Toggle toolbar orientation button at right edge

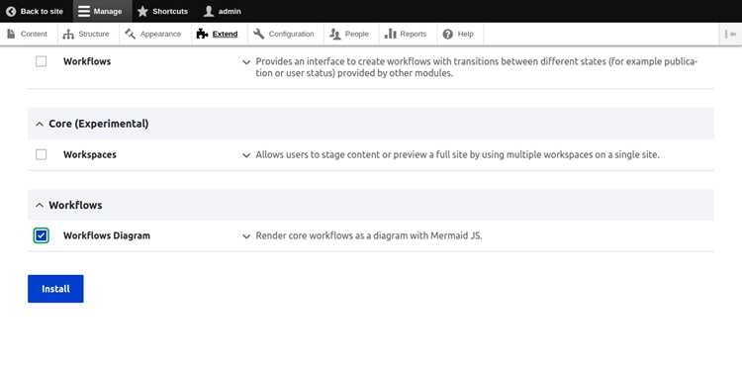click(x=731, y=34)
